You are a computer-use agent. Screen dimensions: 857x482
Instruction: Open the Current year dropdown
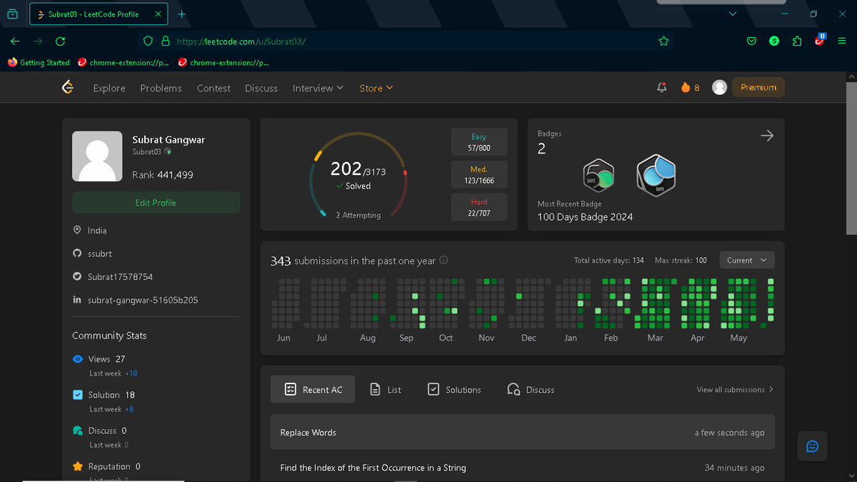coord(747,260)
